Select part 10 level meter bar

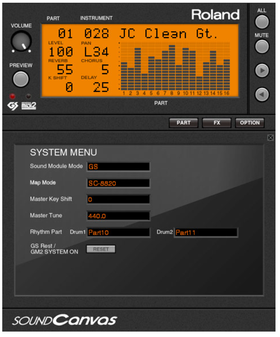click(186, 69)
